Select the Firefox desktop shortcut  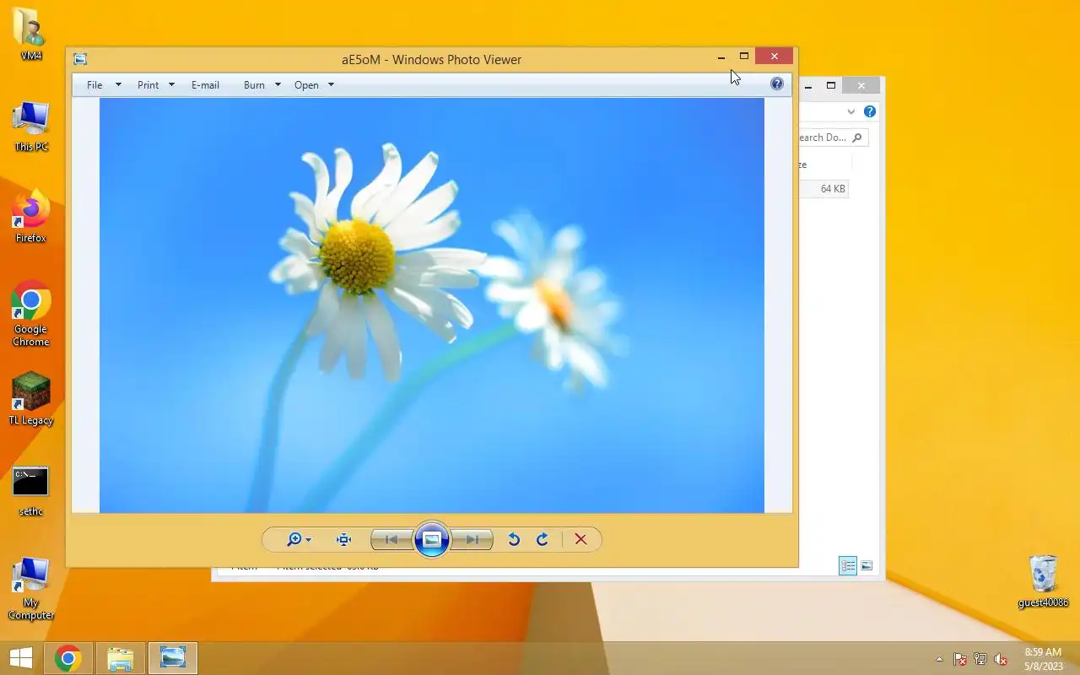pyautogui.click(x=31, y=218)
